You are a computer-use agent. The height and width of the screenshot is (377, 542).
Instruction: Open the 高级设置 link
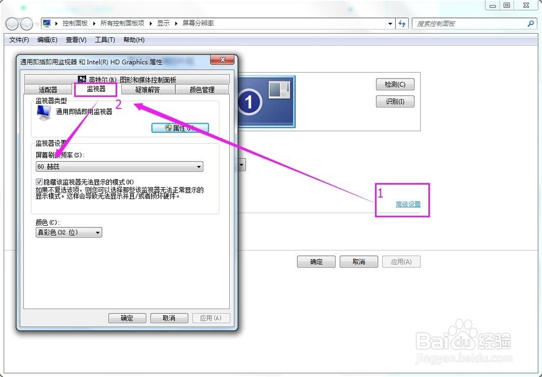tap(408, 204)
